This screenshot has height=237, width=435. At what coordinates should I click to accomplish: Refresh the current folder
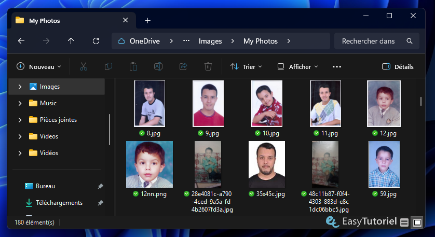click(96, 41)
